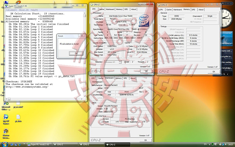This screenshot has height=147, width=235.
Task: Activate the second CPU-Z taskbar button
Action: [91, 145]
